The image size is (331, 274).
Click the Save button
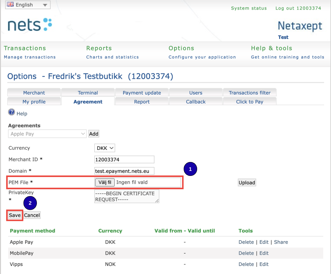[x=15, y=215]
